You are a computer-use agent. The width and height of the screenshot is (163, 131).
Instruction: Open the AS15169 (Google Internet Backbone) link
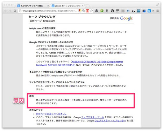[79, 63]
